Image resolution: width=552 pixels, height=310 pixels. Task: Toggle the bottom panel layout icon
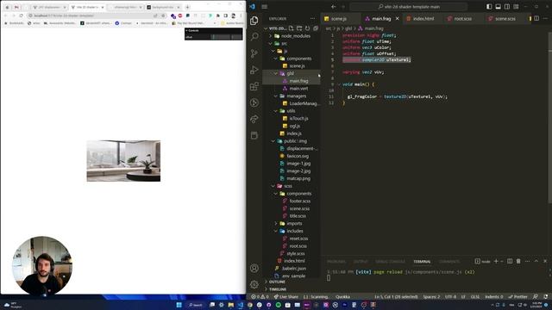pyautogui.click(x=498, y=7)
